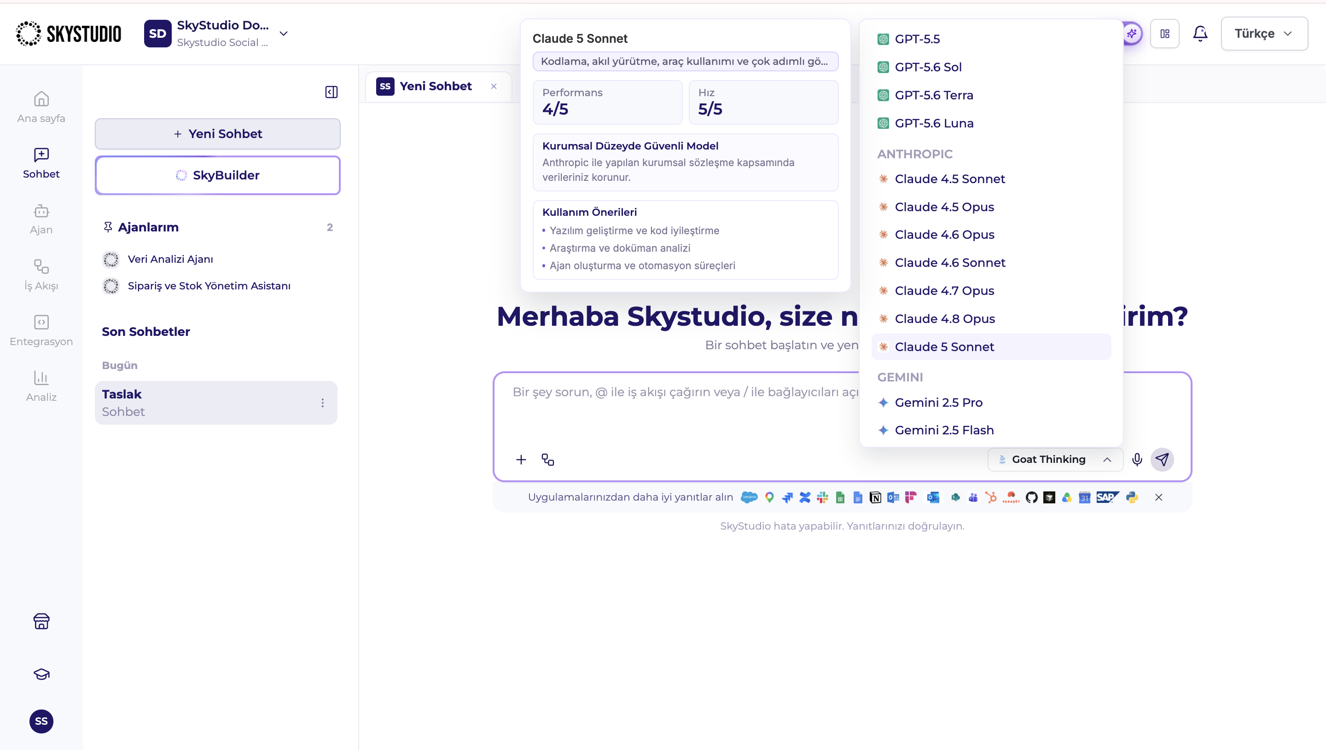Select the Claude 5 Sonnet model
The image size is (1326, 750).
[x=990, y=346]
